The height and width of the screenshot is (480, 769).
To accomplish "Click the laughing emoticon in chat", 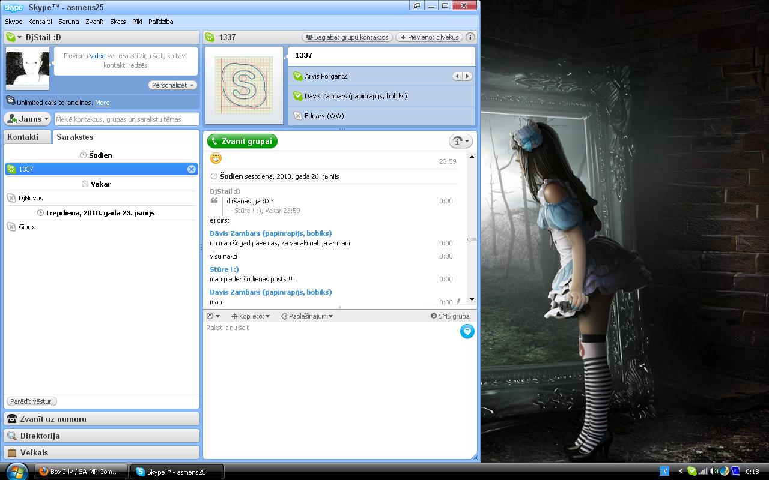I will (216, 158).
